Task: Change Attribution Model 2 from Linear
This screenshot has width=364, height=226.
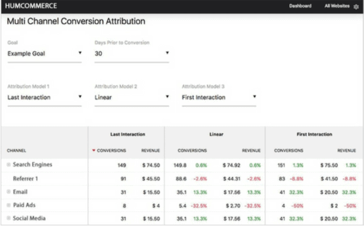Action: [131, 97]
